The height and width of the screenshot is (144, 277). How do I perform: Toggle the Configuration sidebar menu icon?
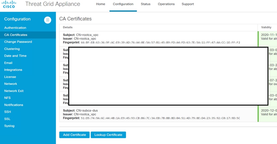pos(47,20)
